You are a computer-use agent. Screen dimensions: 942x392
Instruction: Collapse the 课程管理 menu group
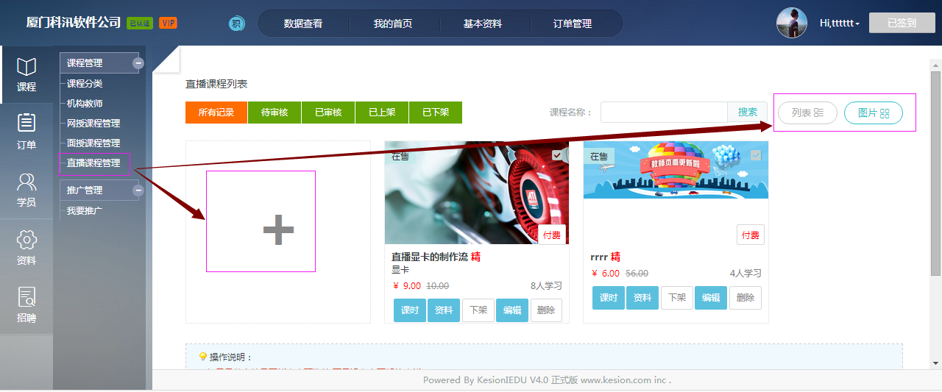[x=138, y=63]
